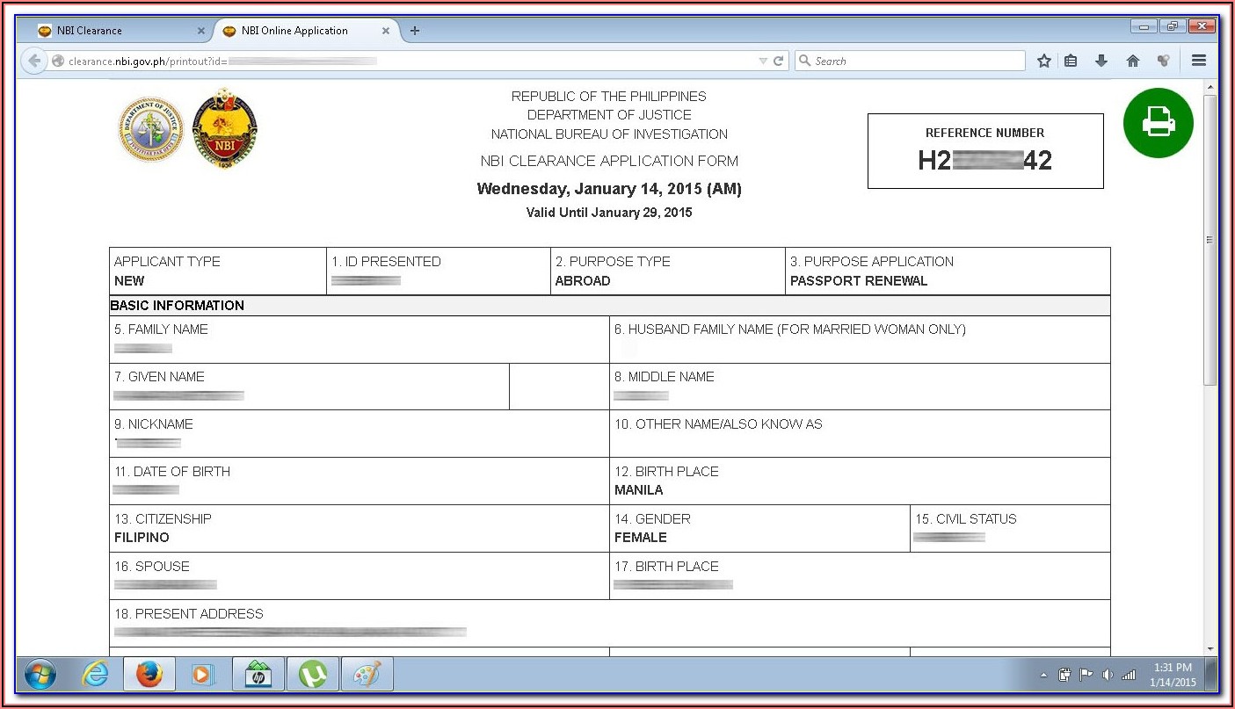Open uTorrent from the taskbar
This screenshot has height=709, width=1235.
tap(312, 675)
